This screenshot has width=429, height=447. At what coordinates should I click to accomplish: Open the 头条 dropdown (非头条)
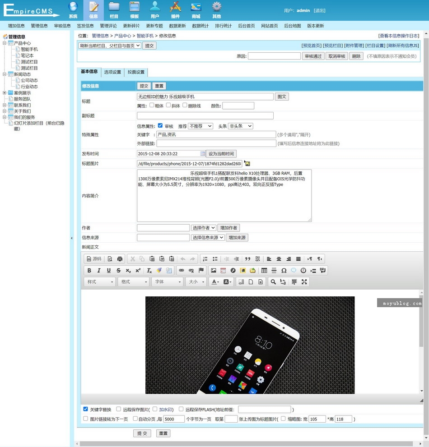click(x=240, y=126)
